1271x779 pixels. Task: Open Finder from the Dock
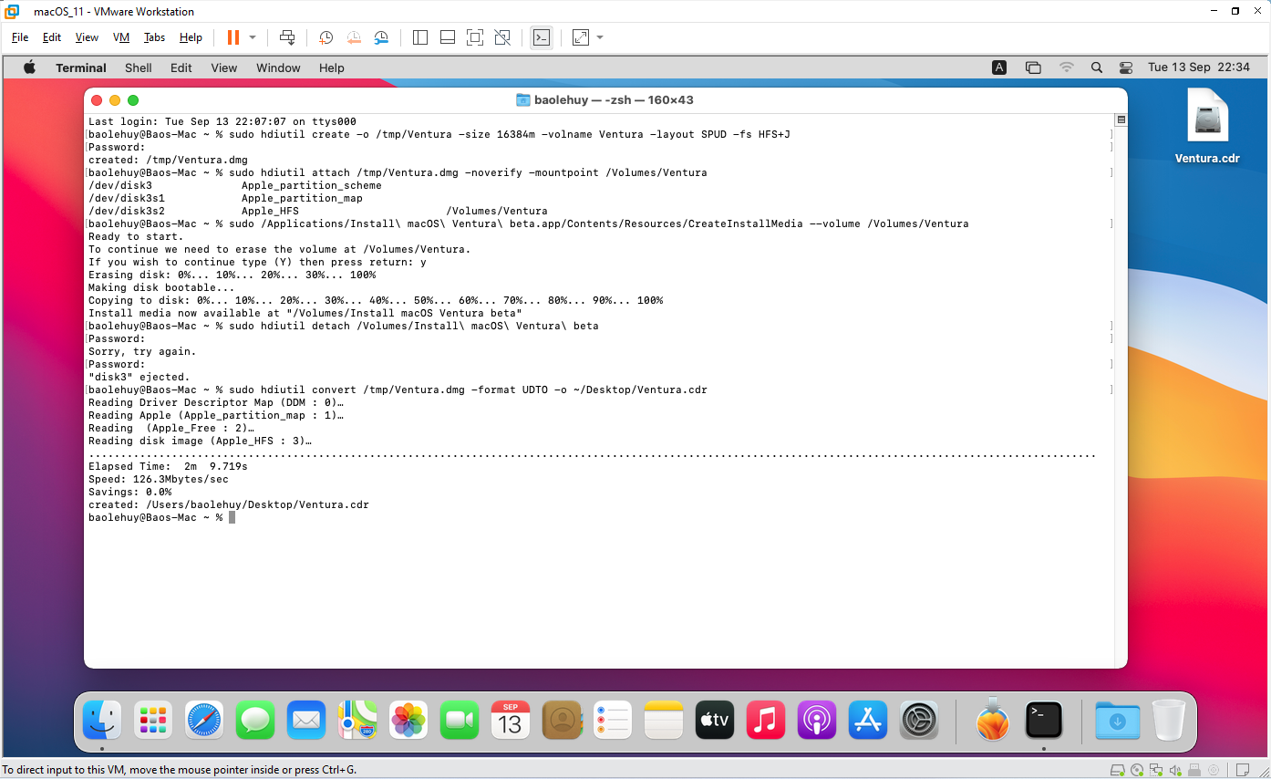(x=102, y=721)
